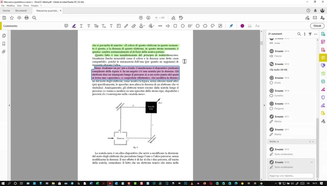Go to previous page

[x=141, y=18]
